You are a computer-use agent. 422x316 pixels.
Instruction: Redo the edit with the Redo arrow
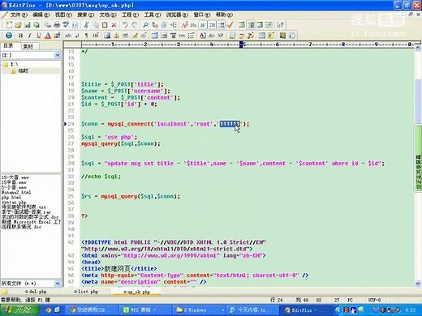point(135,25)
